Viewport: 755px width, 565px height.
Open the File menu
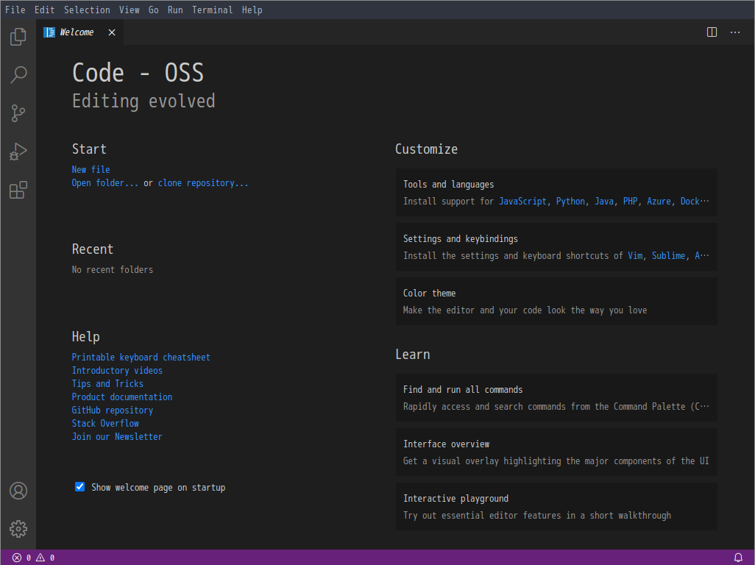pos(15,10)
